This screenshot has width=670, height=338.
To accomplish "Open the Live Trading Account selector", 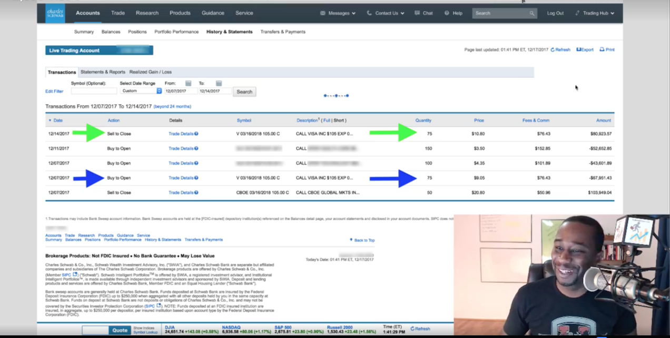I will point(99,50).
